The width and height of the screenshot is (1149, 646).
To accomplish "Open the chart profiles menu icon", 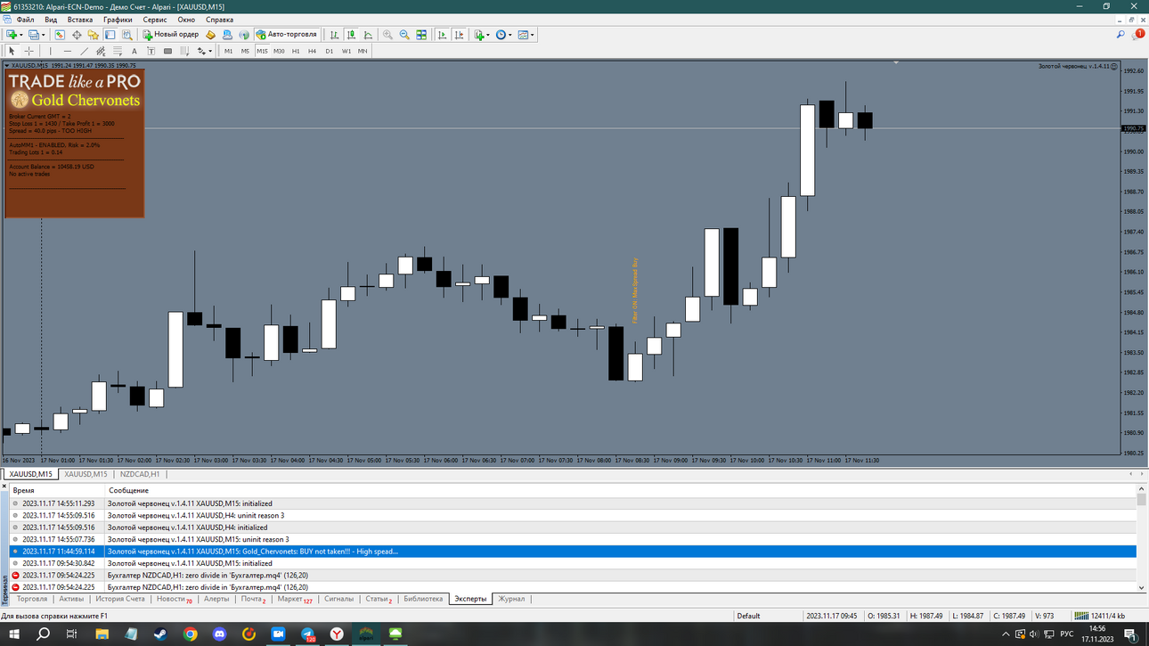I will click(x=34, y=35).
